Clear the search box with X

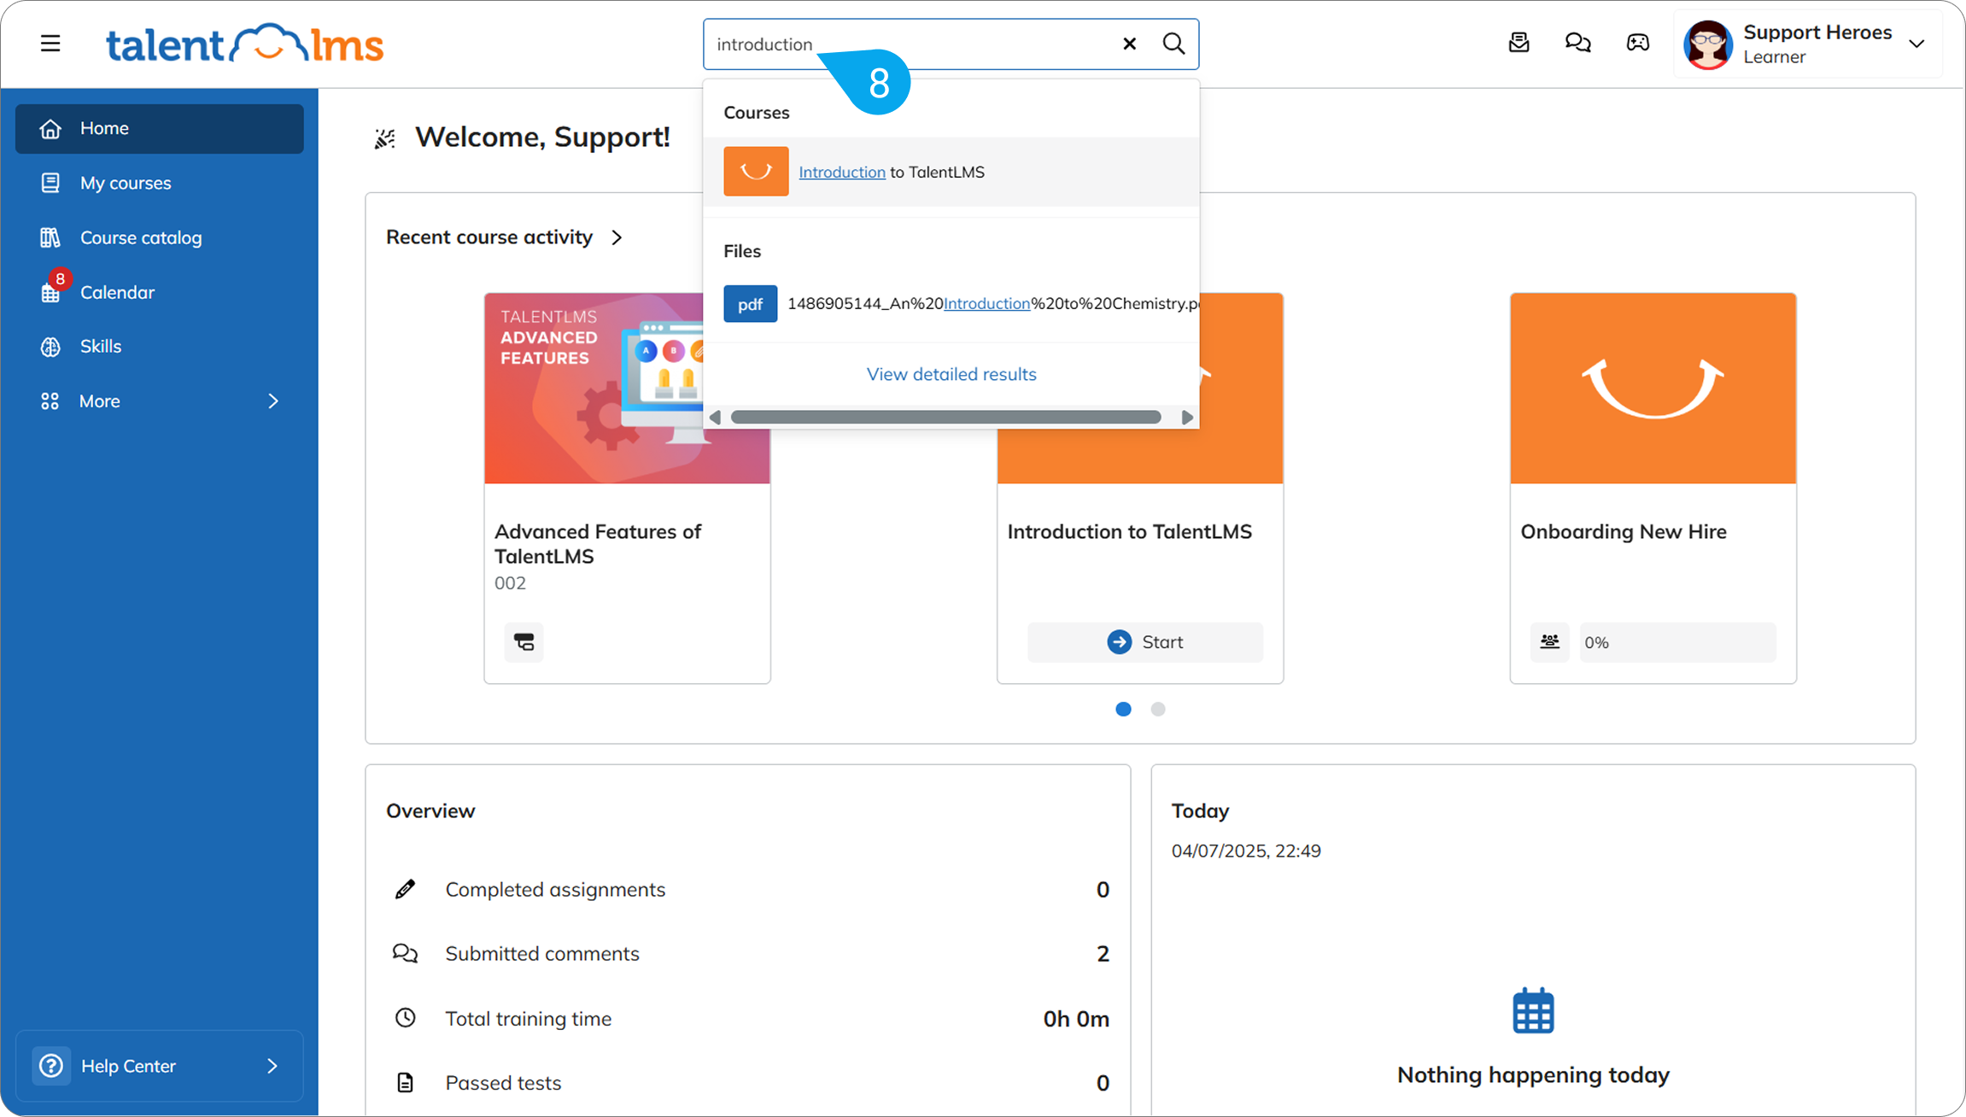pos(1129,44)
